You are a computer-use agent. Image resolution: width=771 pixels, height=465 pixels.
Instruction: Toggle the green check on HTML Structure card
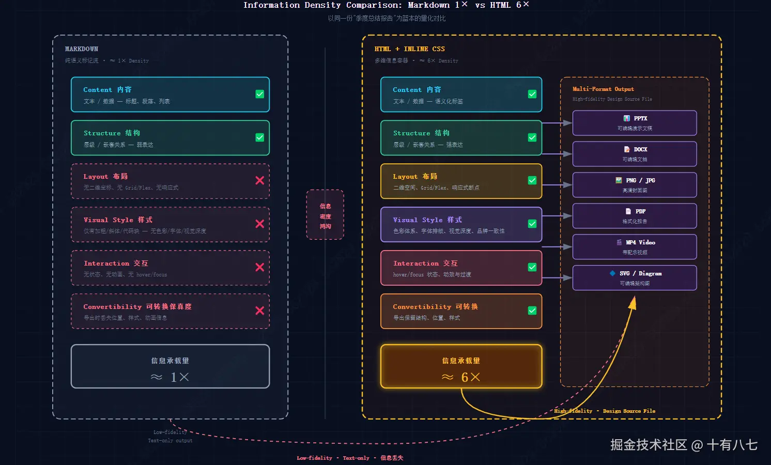click(532, 137)
